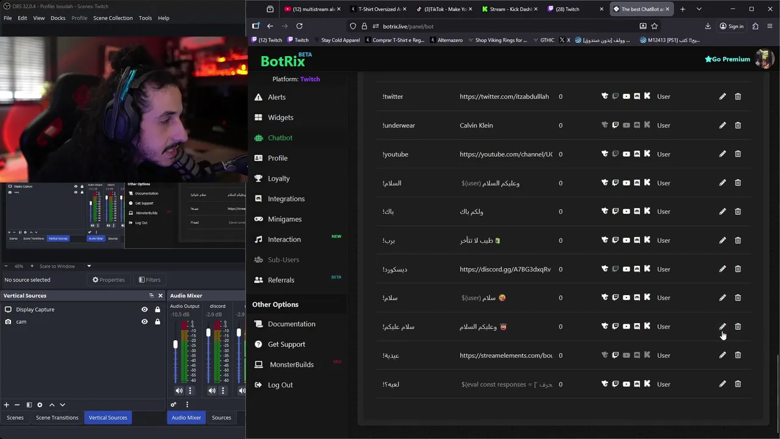
Task: Switch to Scene Transitions dock tab
Action: point(57,418)
